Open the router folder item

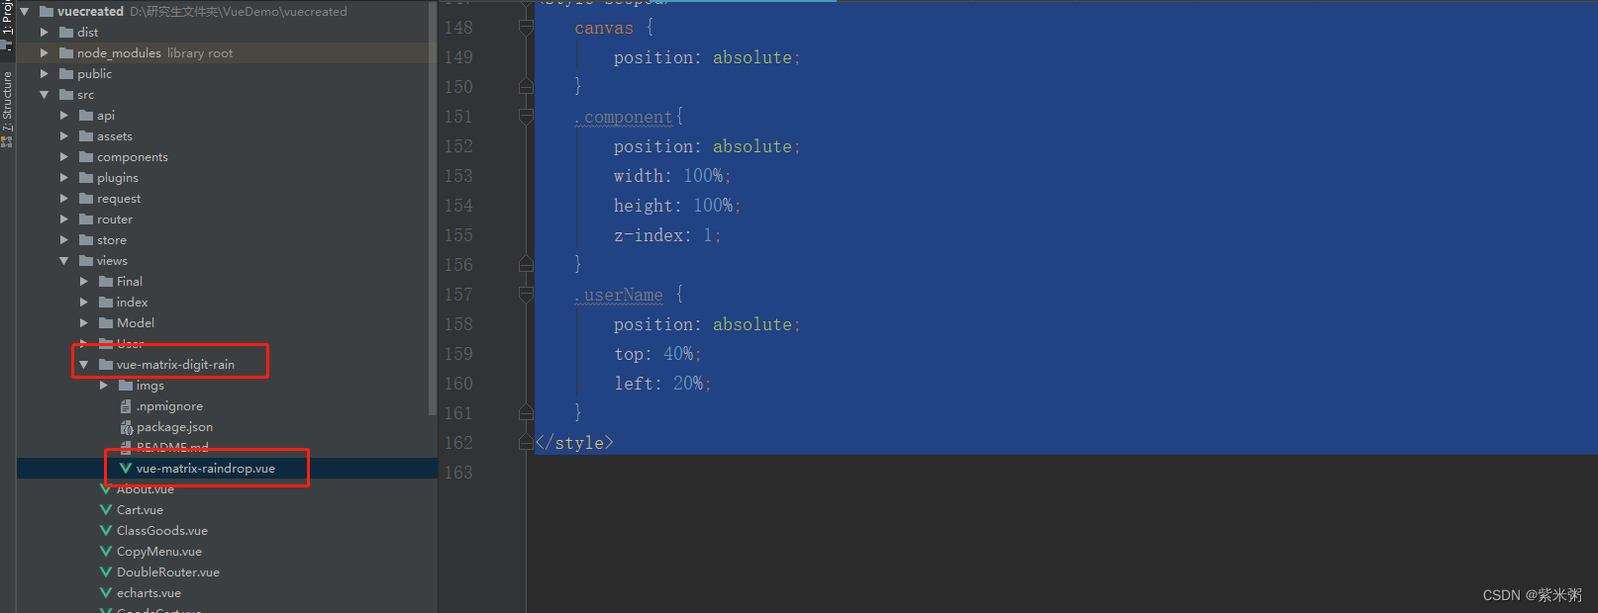click(115, 219)
